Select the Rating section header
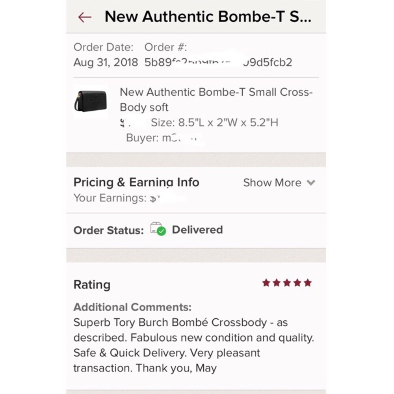The height and width of the screenshot is (394, 394). pyautogui.click(x=91, y=284)
